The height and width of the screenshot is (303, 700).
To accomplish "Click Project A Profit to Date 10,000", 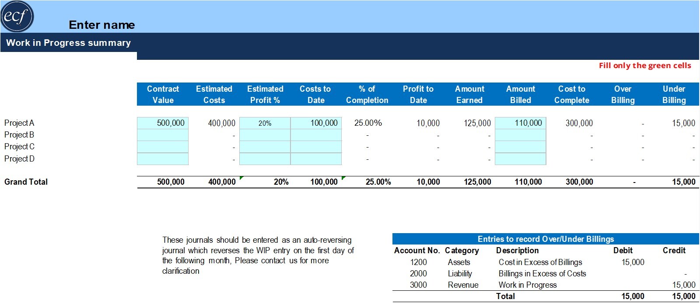I will [x=428, y=124].
